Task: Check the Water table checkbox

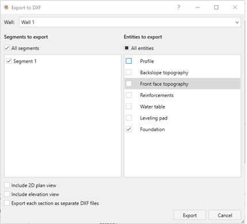Action: [x=129, y=106]
